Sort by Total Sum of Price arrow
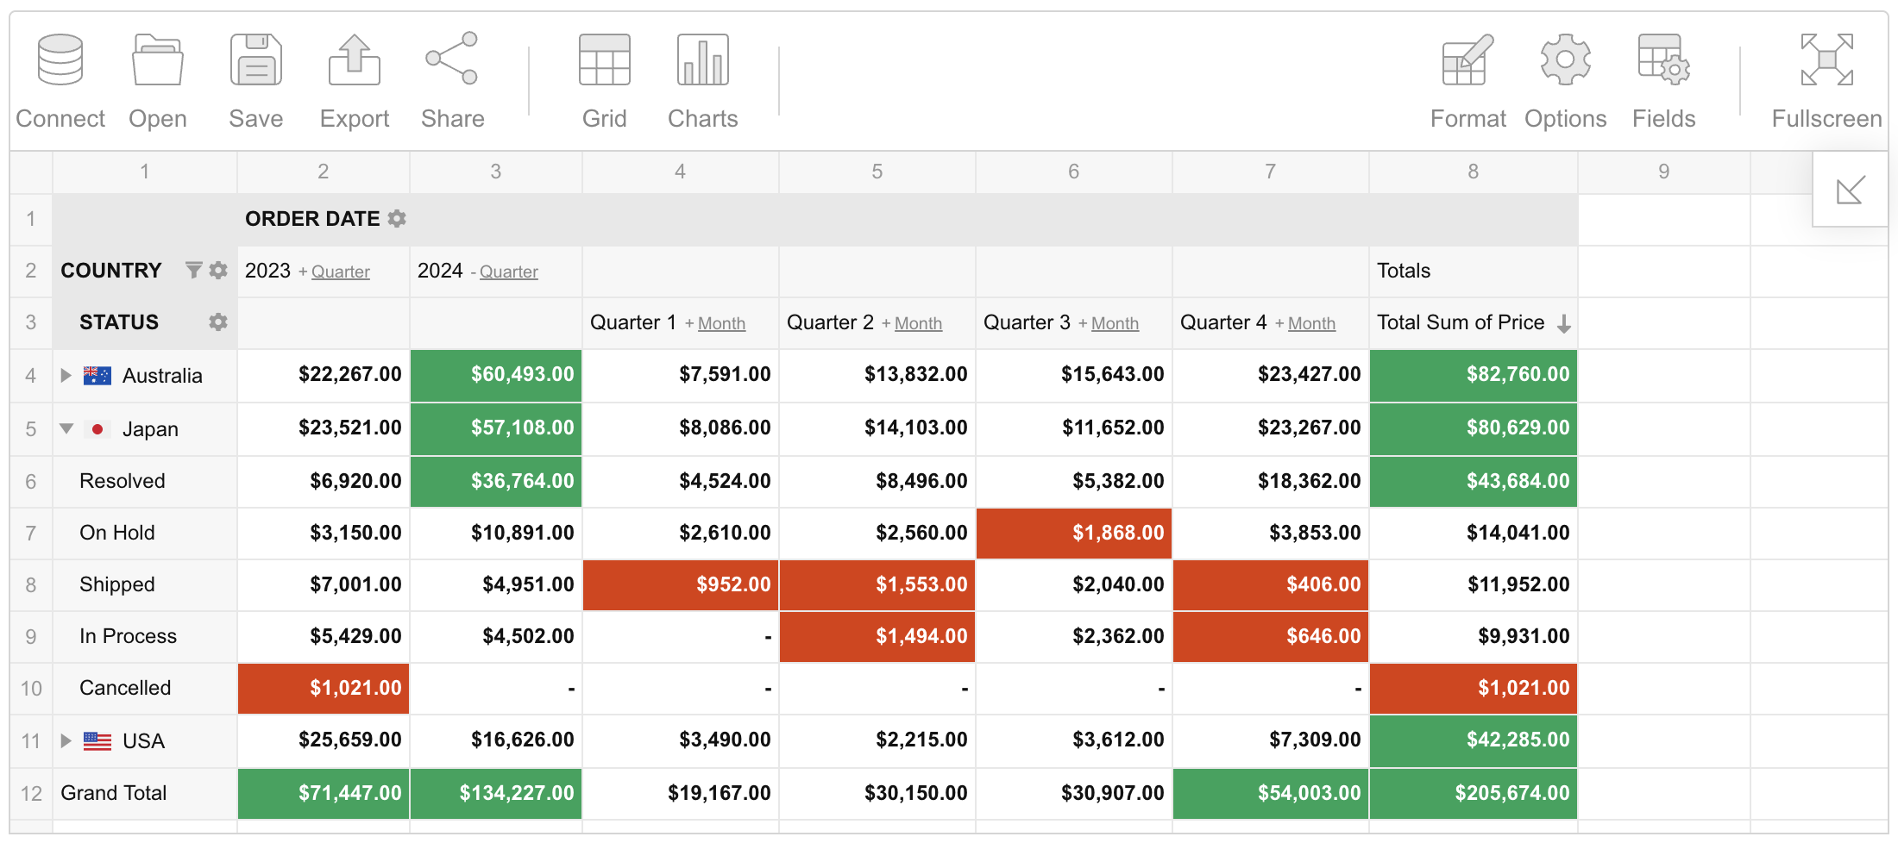 coord(1564,324)
